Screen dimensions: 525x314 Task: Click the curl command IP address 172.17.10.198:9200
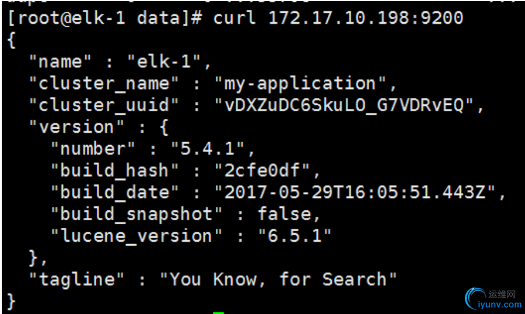[x=366, y=17]
